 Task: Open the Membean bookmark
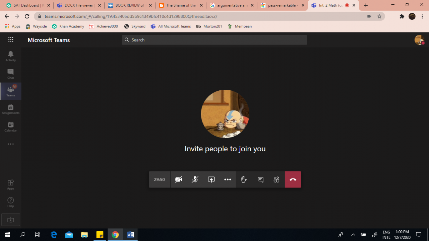pos(240,26)
